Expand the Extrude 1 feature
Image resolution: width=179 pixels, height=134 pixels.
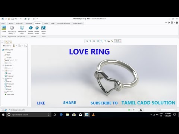point(3,71)
